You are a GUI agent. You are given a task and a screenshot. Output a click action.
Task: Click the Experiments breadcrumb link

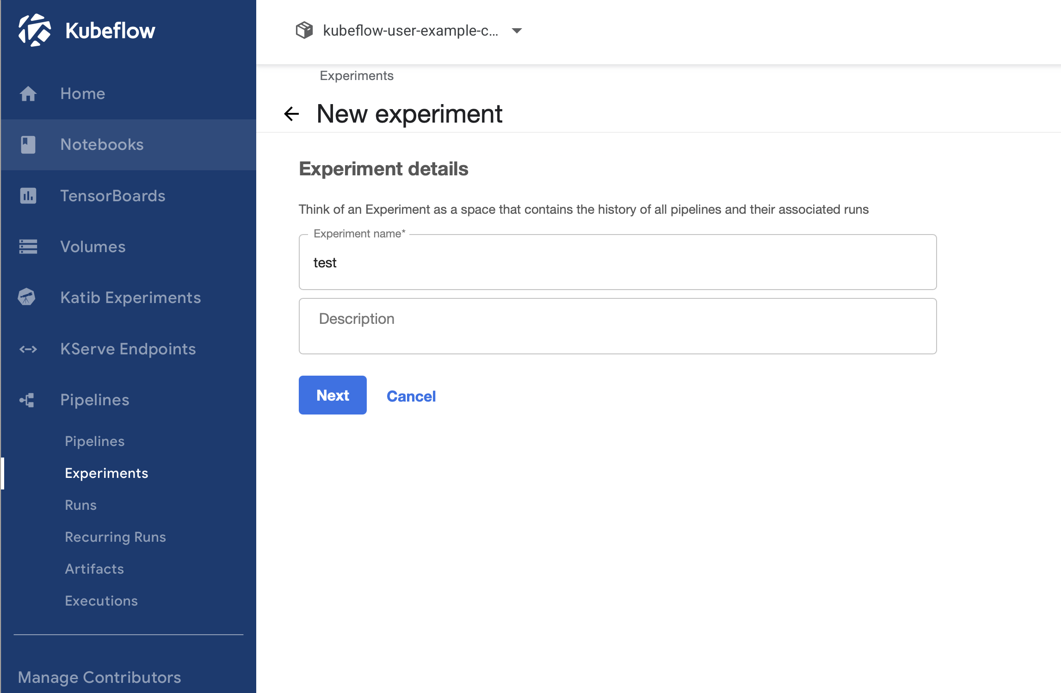(356, 75)
